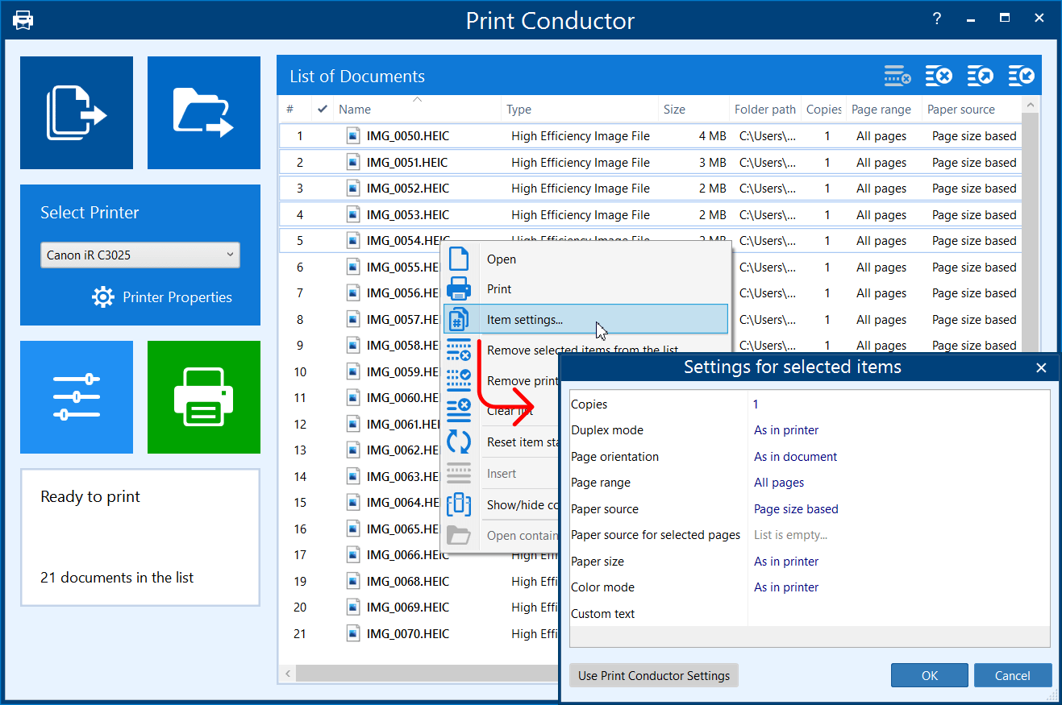Click the Remove printed items icon

[x=458, y=379]
